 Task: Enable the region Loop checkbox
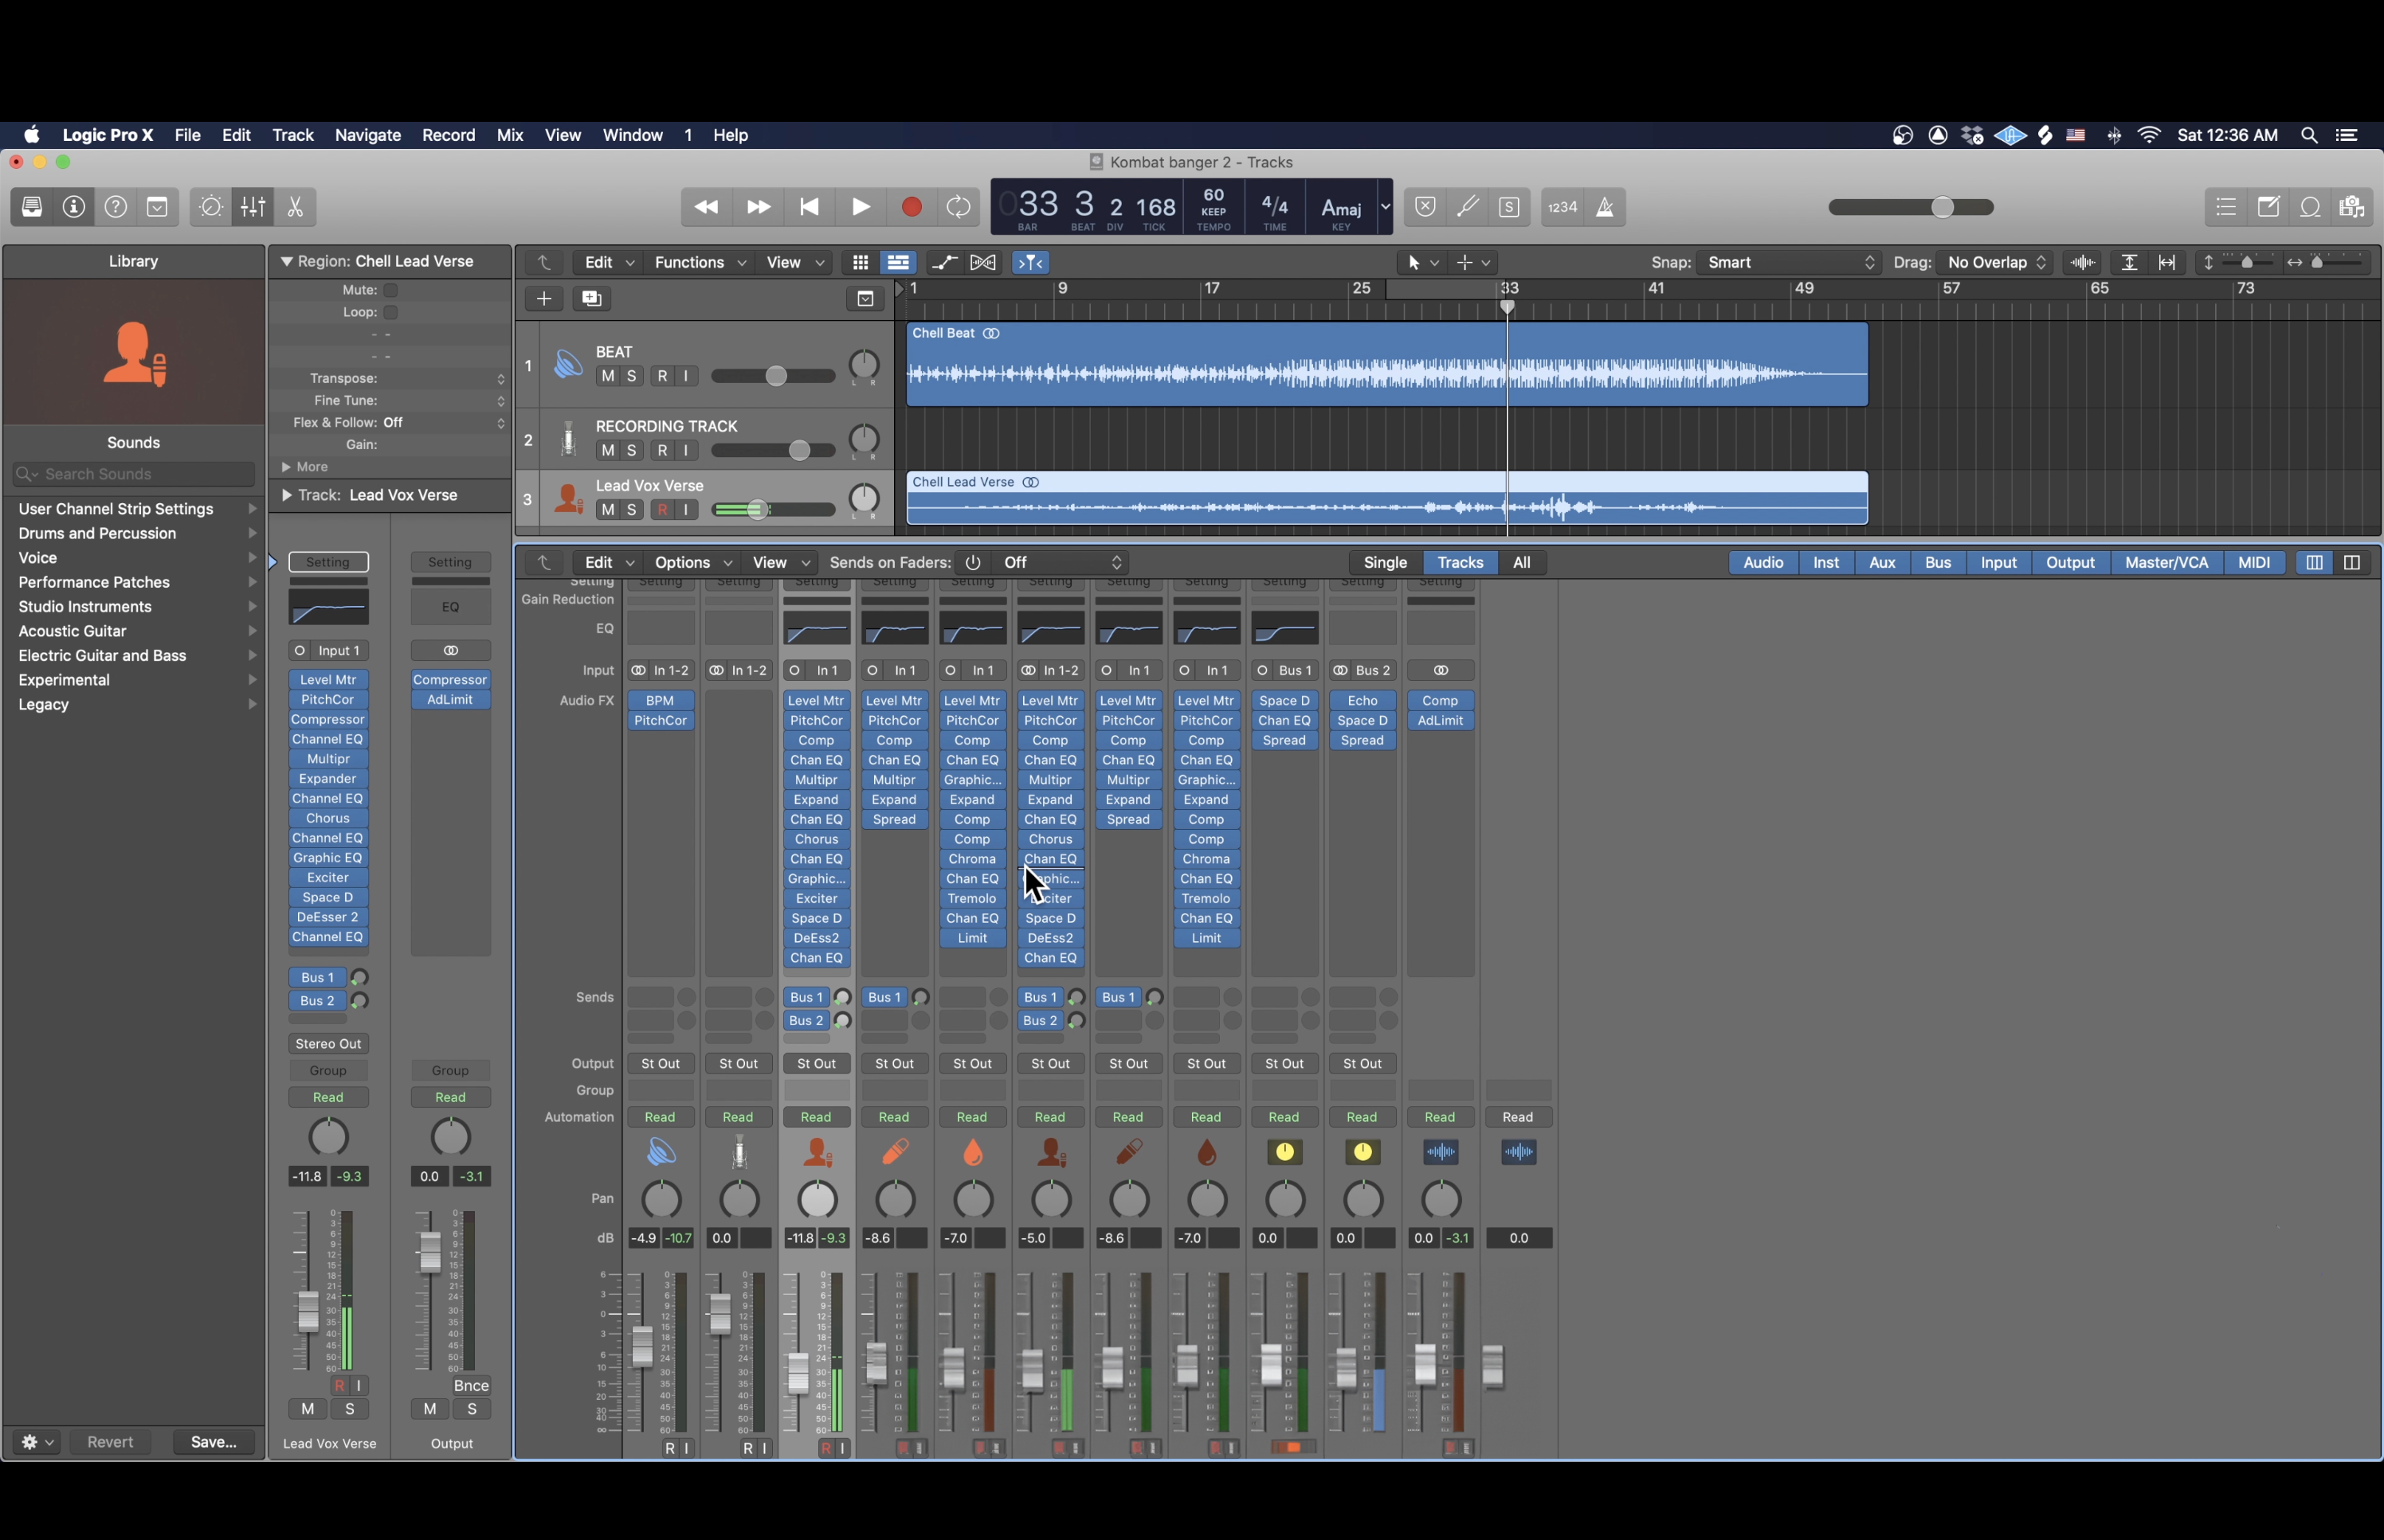coord(391,312)
